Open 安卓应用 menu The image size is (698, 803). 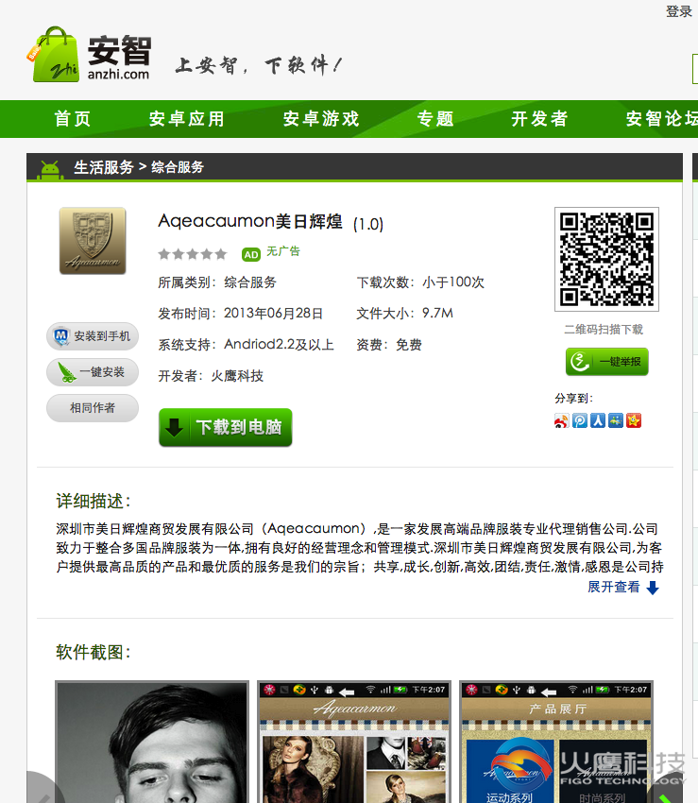[x=187, y=119]
